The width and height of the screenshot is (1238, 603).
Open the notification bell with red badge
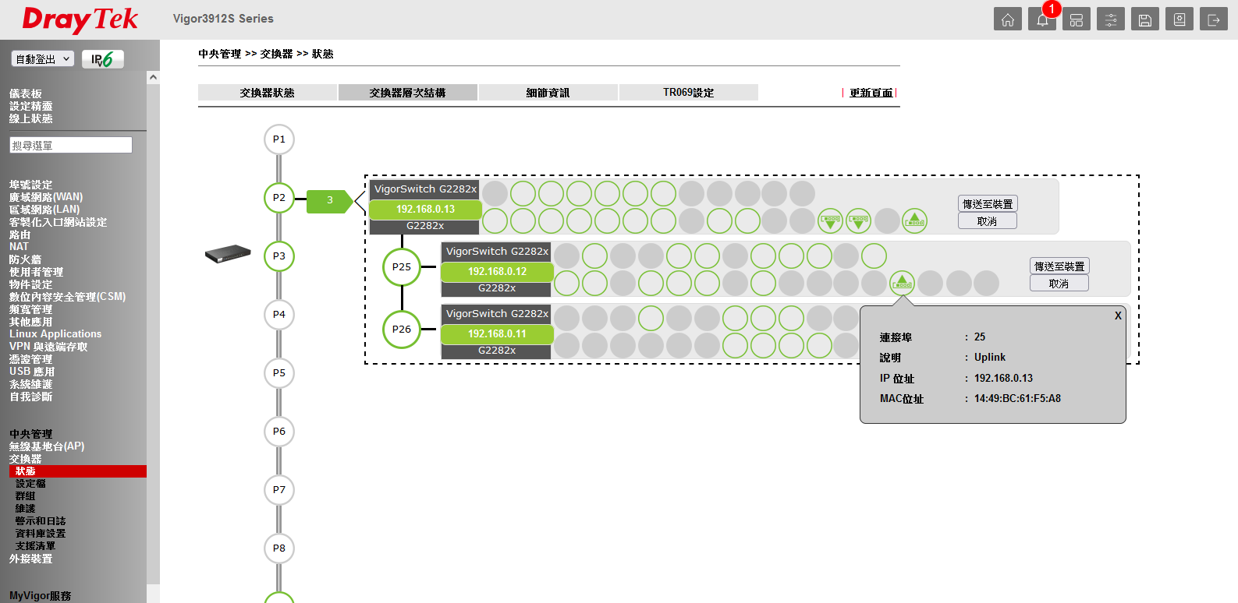pos(1041,19)
